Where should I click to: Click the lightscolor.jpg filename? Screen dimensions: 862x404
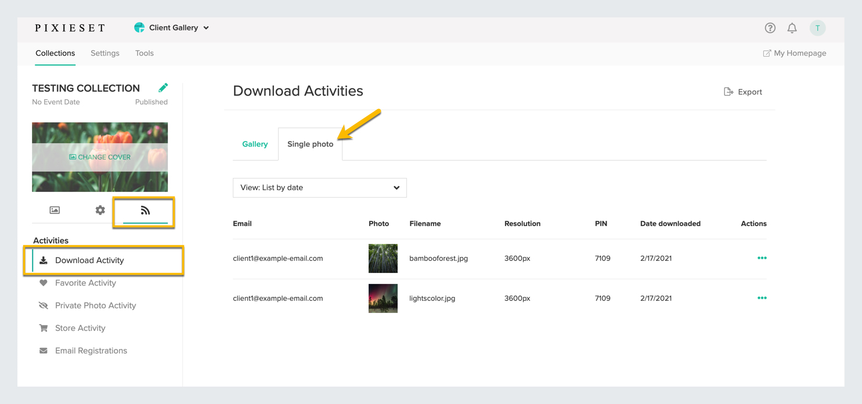[432, 299]
